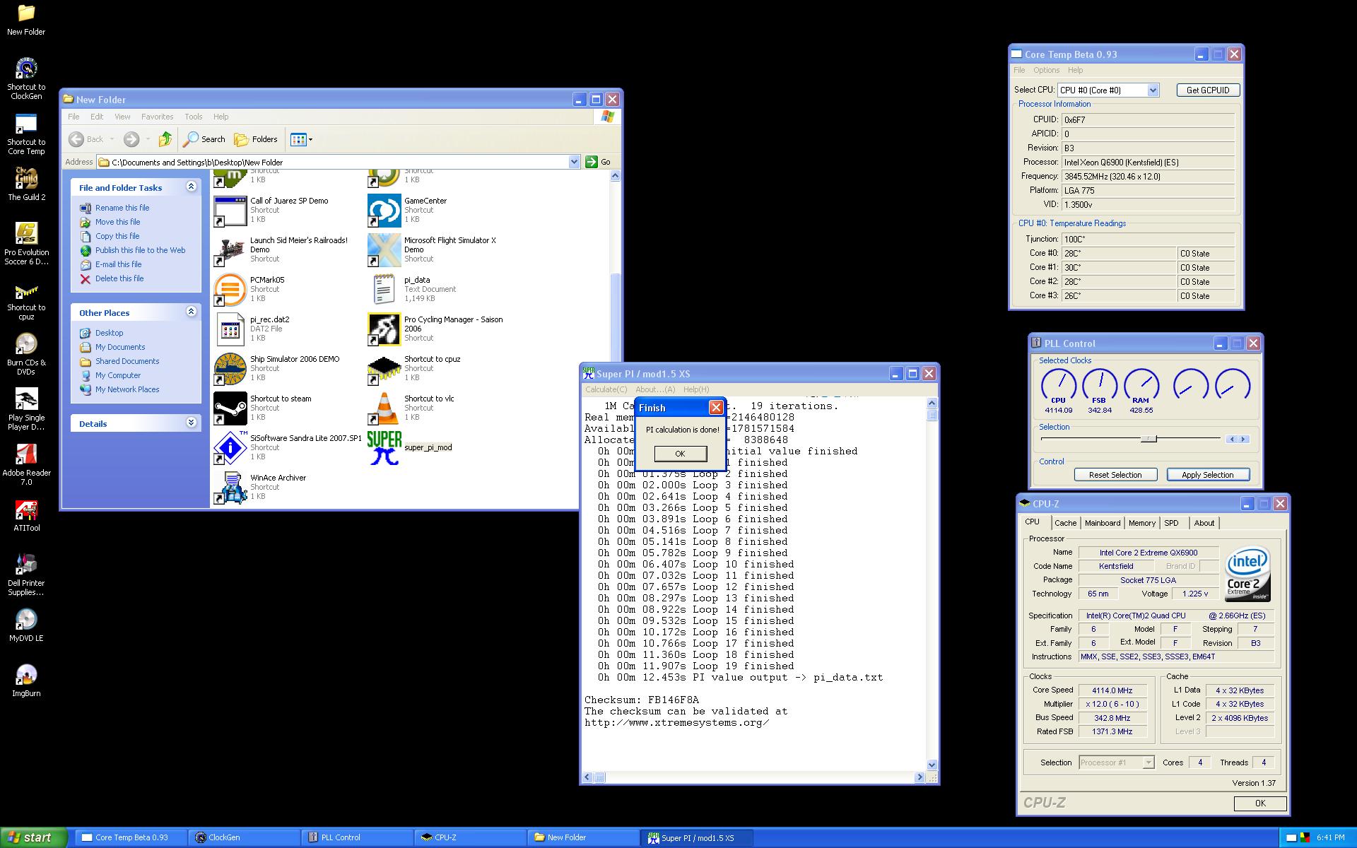Click PLL Control selection slider thumb
Screen dimensions: 1357x848
point(1149,439)
